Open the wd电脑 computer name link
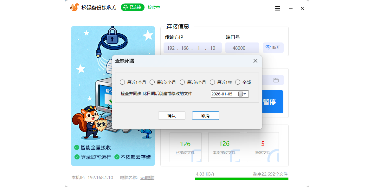Screen dimensions: 374x187 [x=147, y=177]
